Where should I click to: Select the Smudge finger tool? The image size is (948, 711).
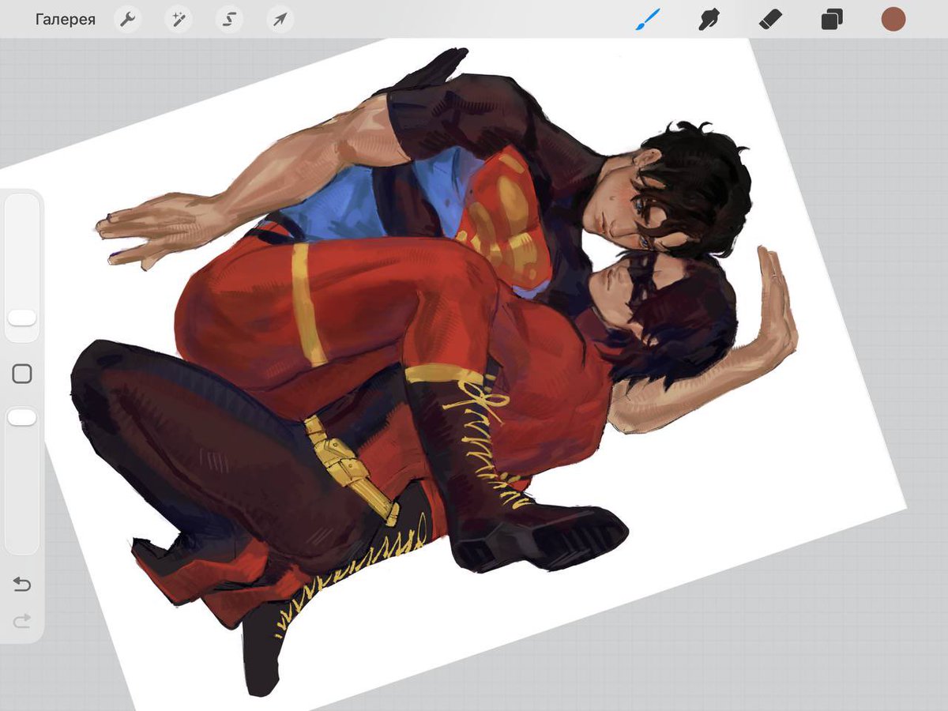[x=709, y=20]
